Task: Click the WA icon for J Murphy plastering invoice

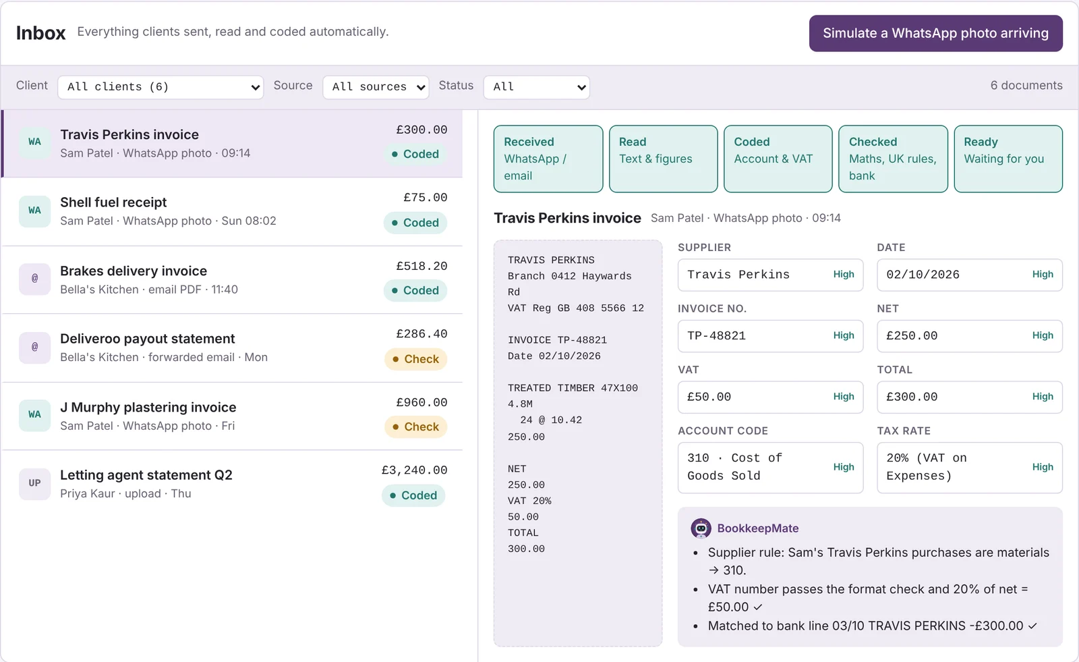Action: pyautogui.click(x=34, y=415)
